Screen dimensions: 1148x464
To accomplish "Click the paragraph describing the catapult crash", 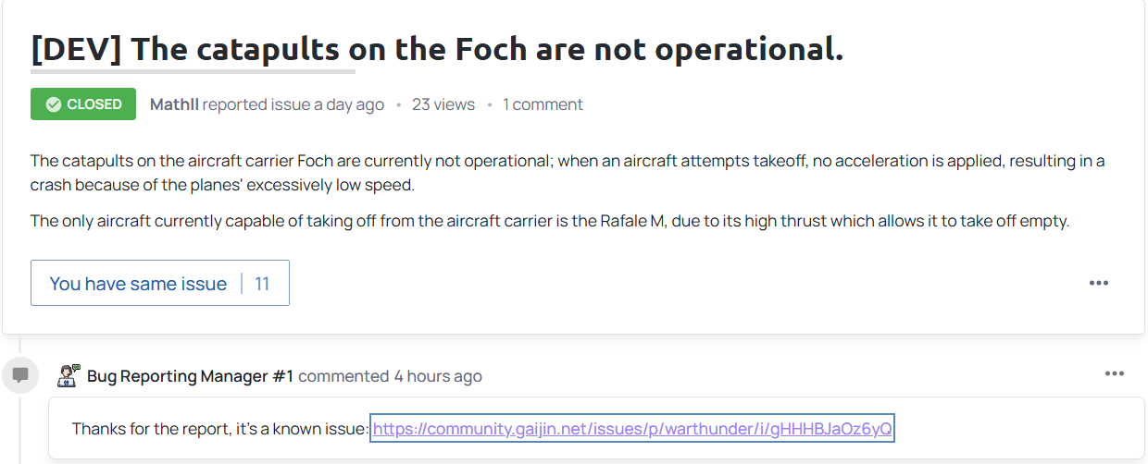I will [x=567, y=173].
